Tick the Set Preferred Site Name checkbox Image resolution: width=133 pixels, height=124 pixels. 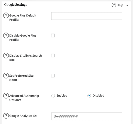coord(53,76)
